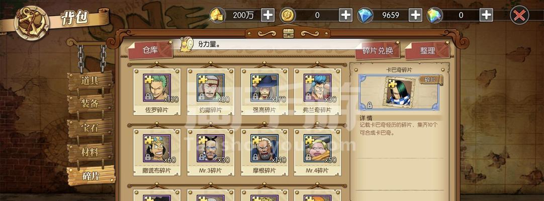Sort inventory with 整理 button
This screenshot has width=544, height=201.
pos(427,51)
